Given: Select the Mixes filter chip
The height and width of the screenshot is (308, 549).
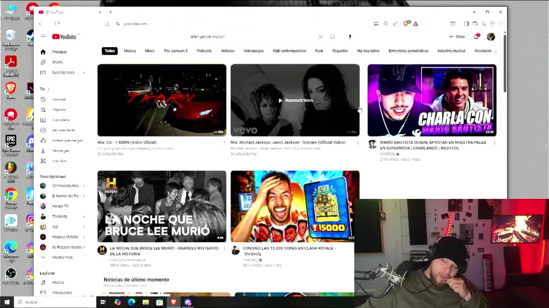Looking at the screenshot, I should (150, 51).
